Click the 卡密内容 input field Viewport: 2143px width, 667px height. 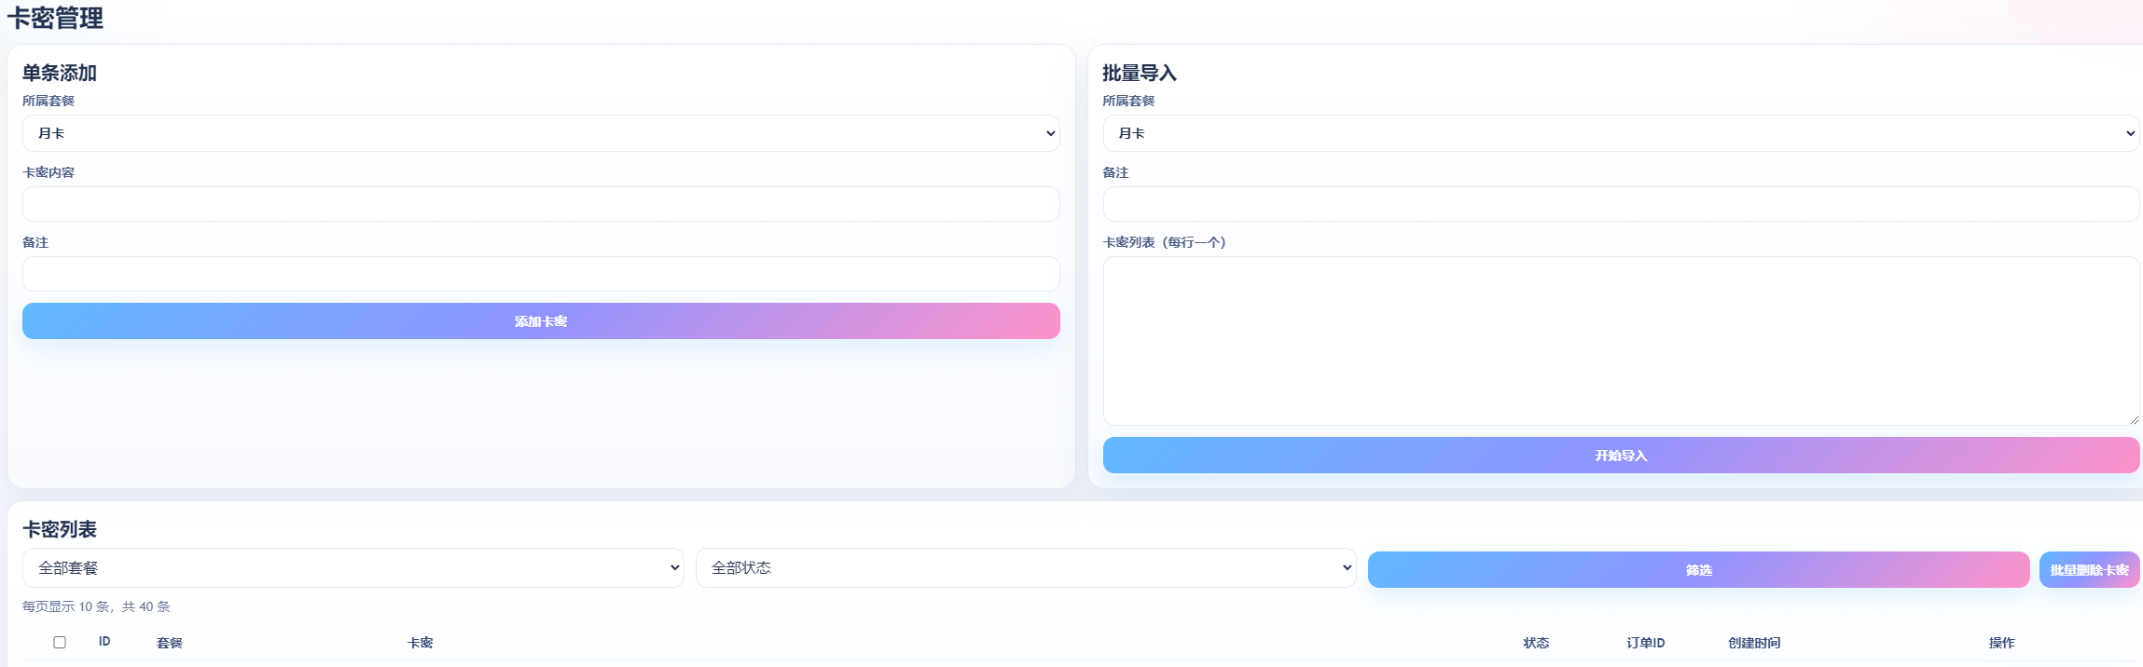click(541, 204)
